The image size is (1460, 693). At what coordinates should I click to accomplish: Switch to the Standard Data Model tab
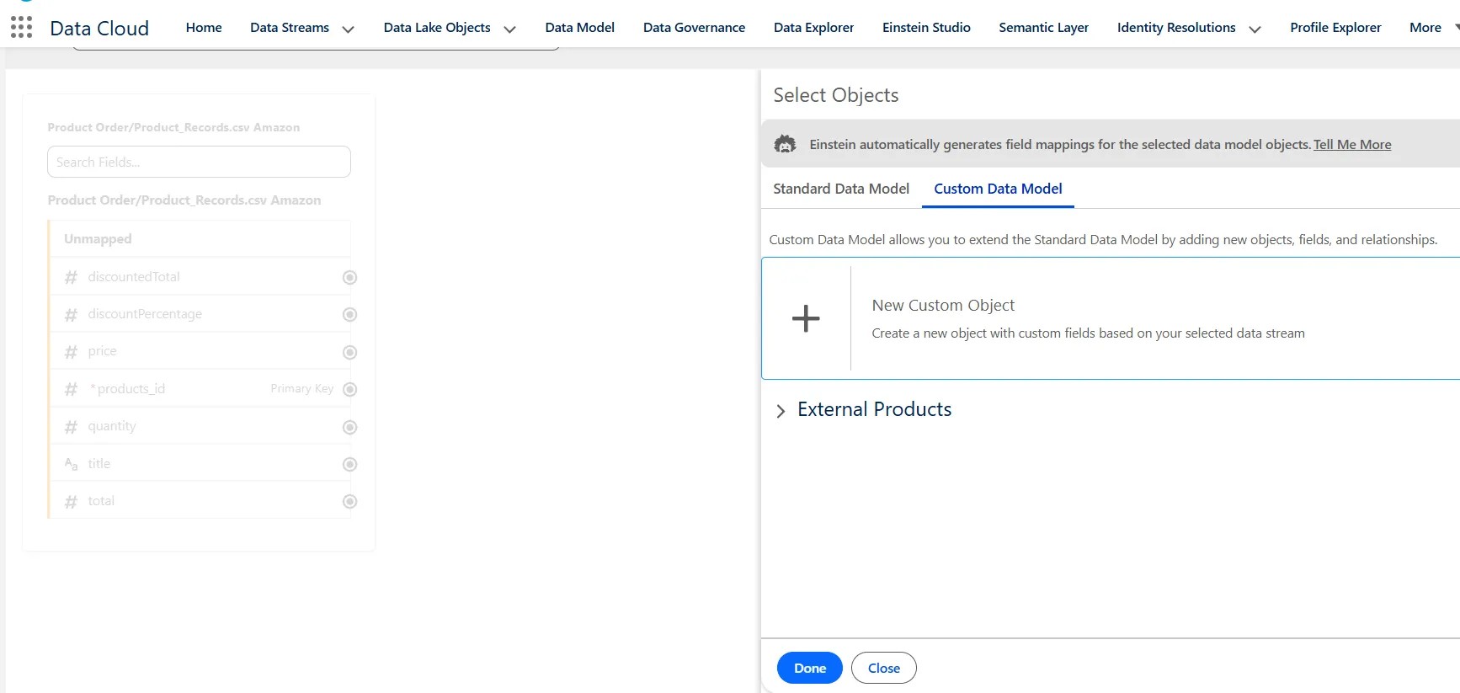click(840, 189)
